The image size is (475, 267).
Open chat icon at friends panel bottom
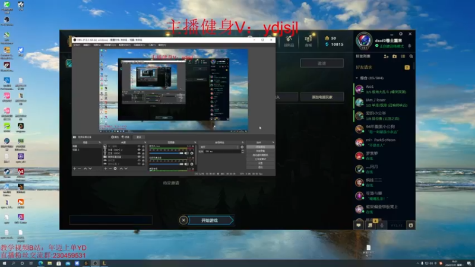[x=359, y=225]
